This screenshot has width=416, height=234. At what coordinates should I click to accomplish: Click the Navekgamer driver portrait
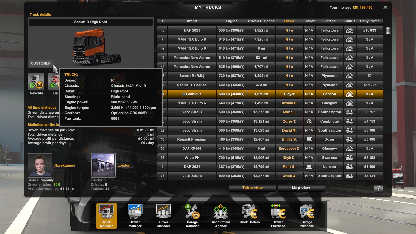pyautogui.click(x=40, y=165)
